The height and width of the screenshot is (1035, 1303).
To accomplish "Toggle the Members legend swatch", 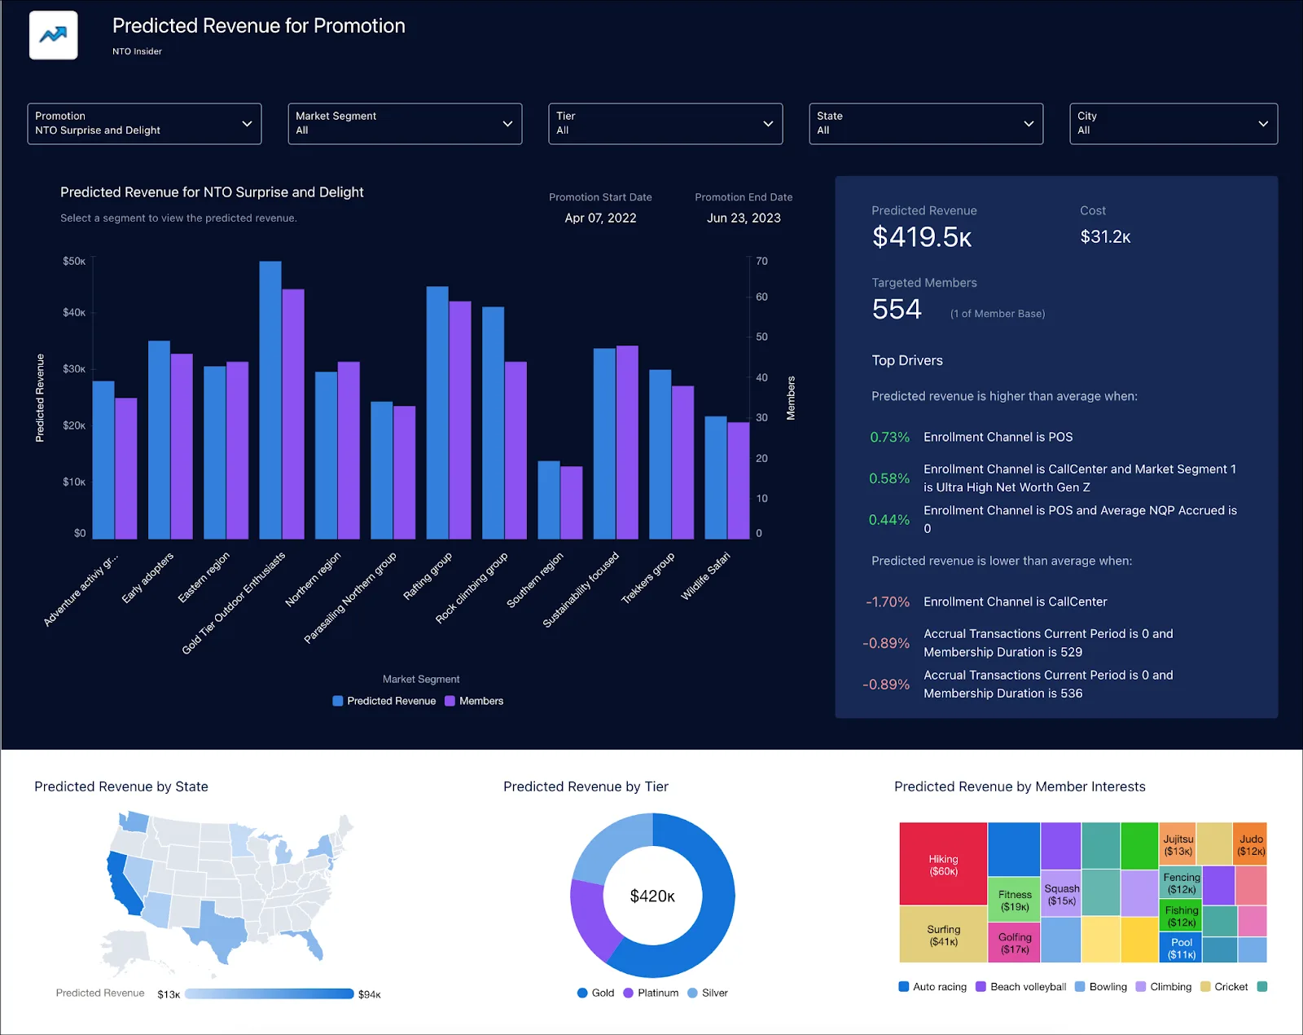I will [450, 701].
